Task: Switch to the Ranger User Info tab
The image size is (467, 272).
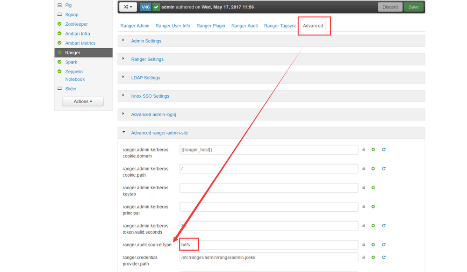Action: [173, 26]
